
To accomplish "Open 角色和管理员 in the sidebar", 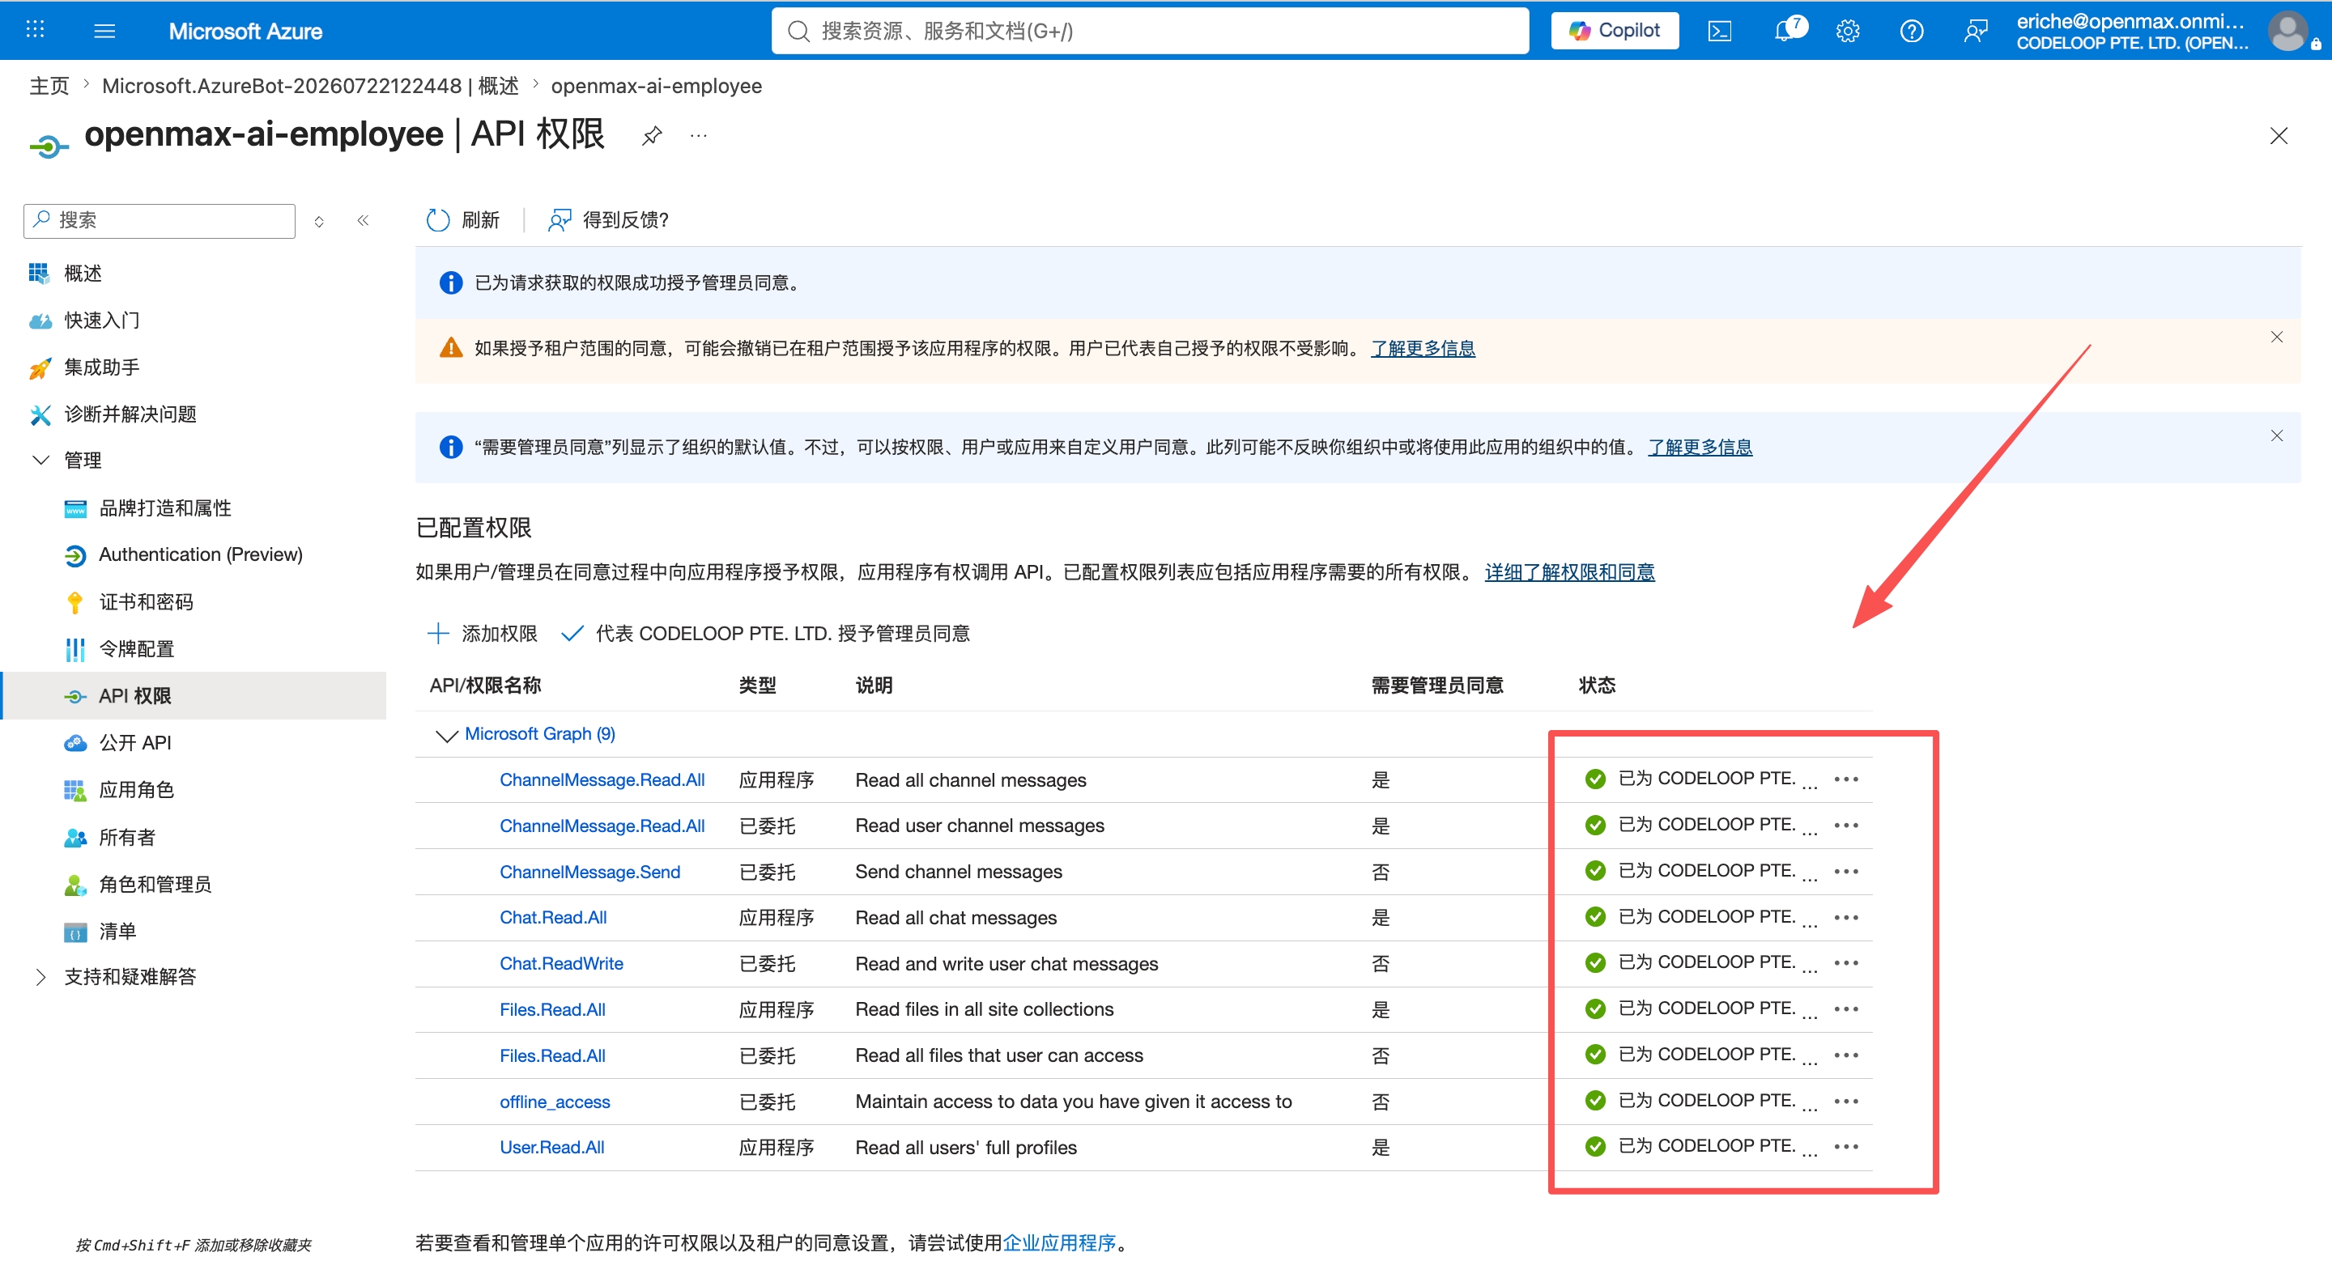I will coord(155,884).
